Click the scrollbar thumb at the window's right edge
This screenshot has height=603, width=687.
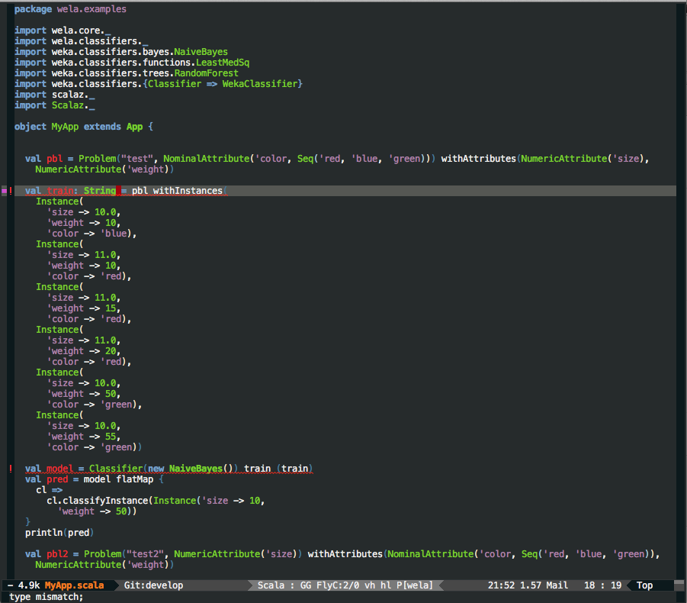coord(679,583)
